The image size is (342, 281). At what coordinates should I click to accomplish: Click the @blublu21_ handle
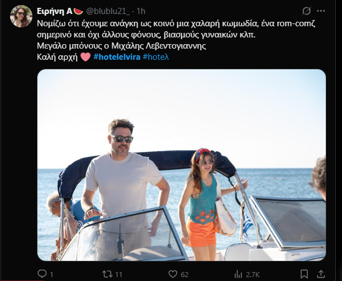click(108, 11)
